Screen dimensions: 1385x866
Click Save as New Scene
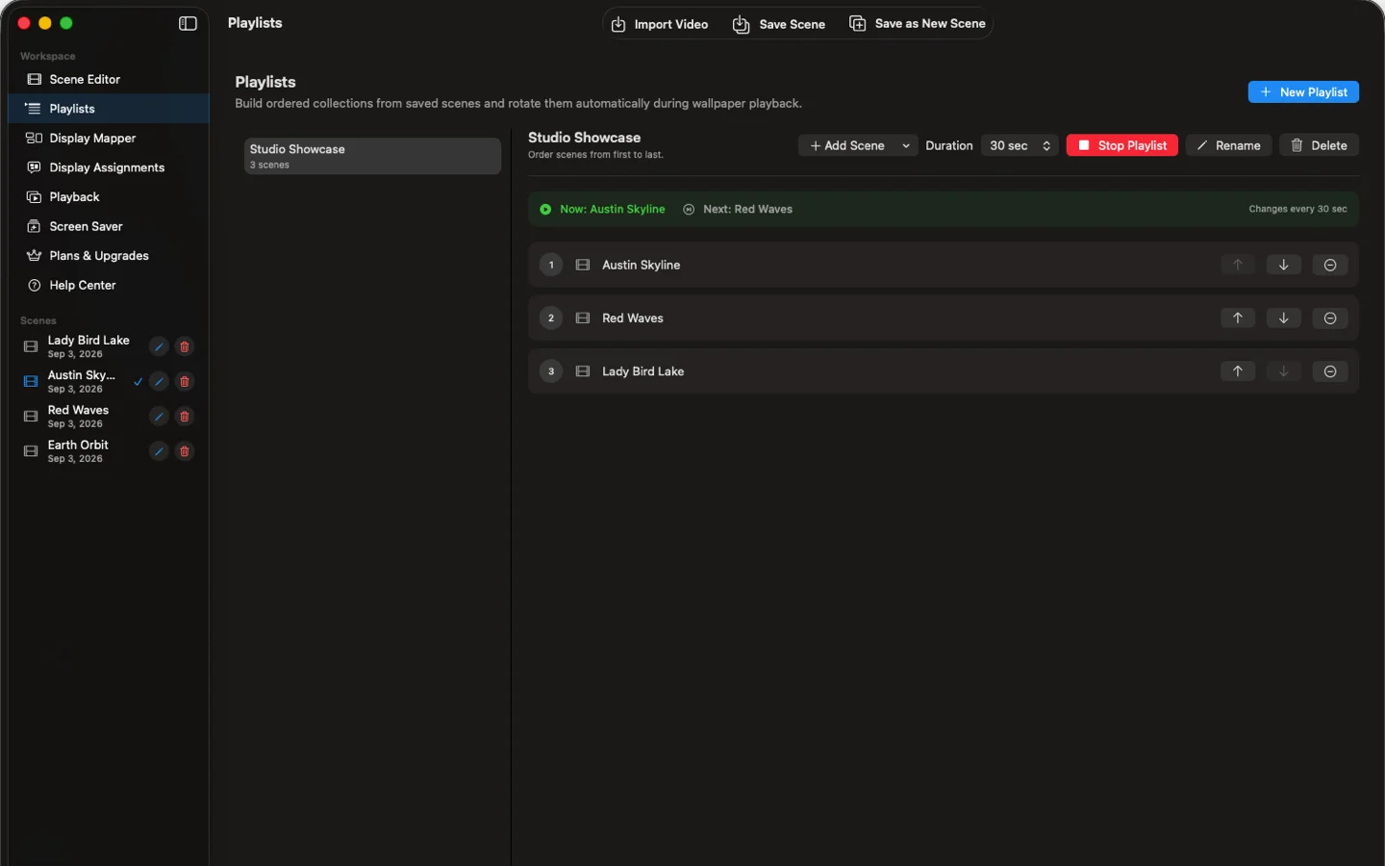click(x=918, y=24)
